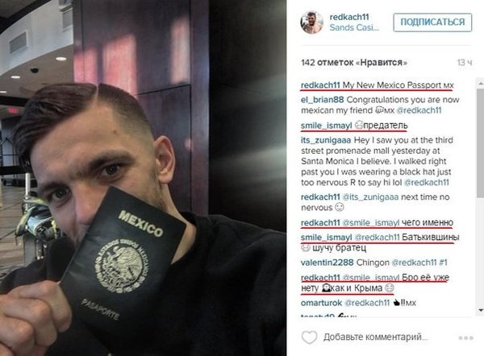Open its_zunigaaa commenter profile

tap(326, 140)
